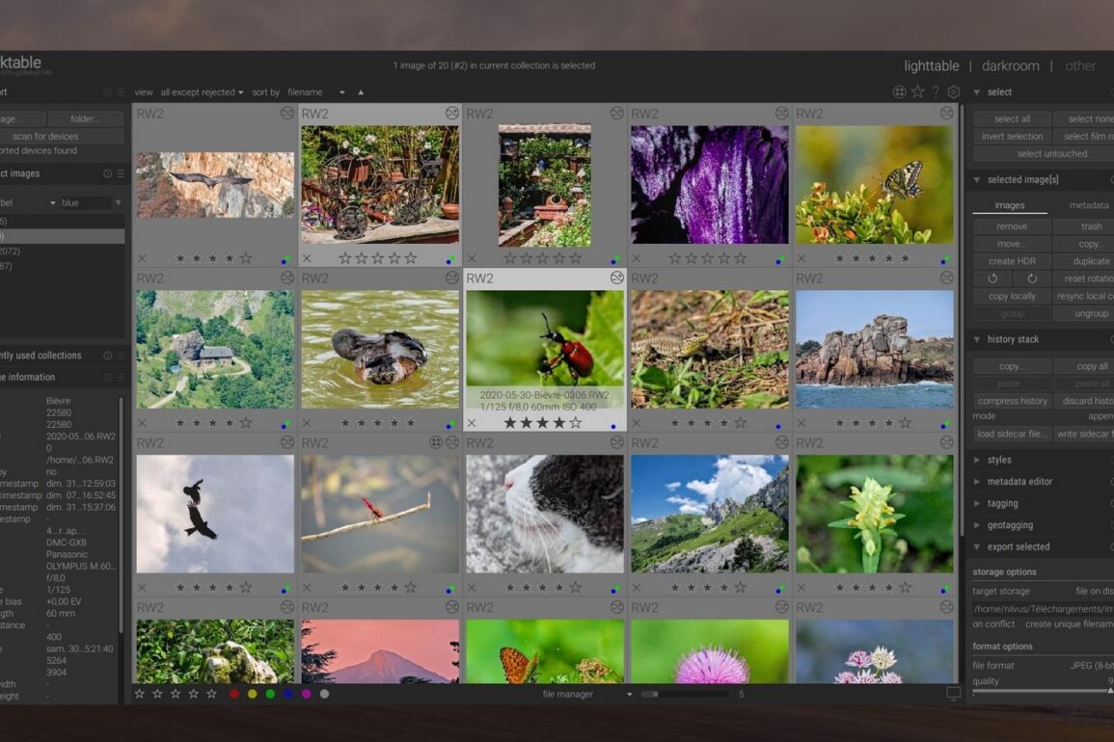The width and height of the screenshot is (1114, 742).
Task: Open the 'file manager' layout dropdown
Action: [586, 694]
